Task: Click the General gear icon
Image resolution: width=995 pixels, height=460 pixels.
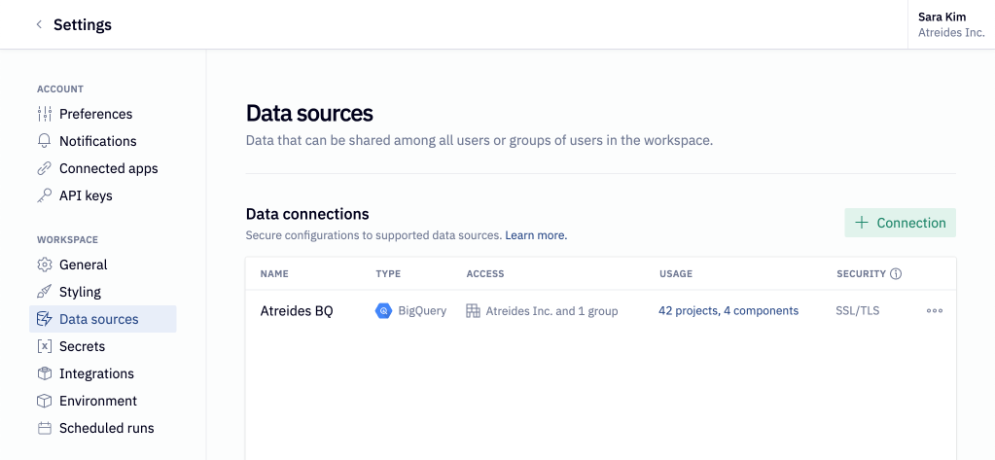Action: point(45,265)
